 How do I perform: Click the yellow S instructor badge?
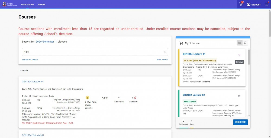click(x=88, y=98)
